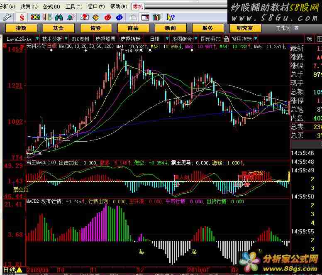Click the 14:59:46 trade time entry
The width and height of the screenshot is (322, 275).
click(302, 153)
